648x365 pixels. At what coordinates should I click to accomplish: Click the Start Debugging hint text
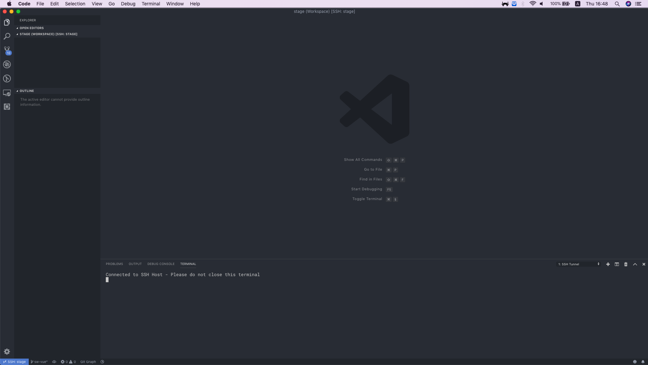(x=366, y=189)
